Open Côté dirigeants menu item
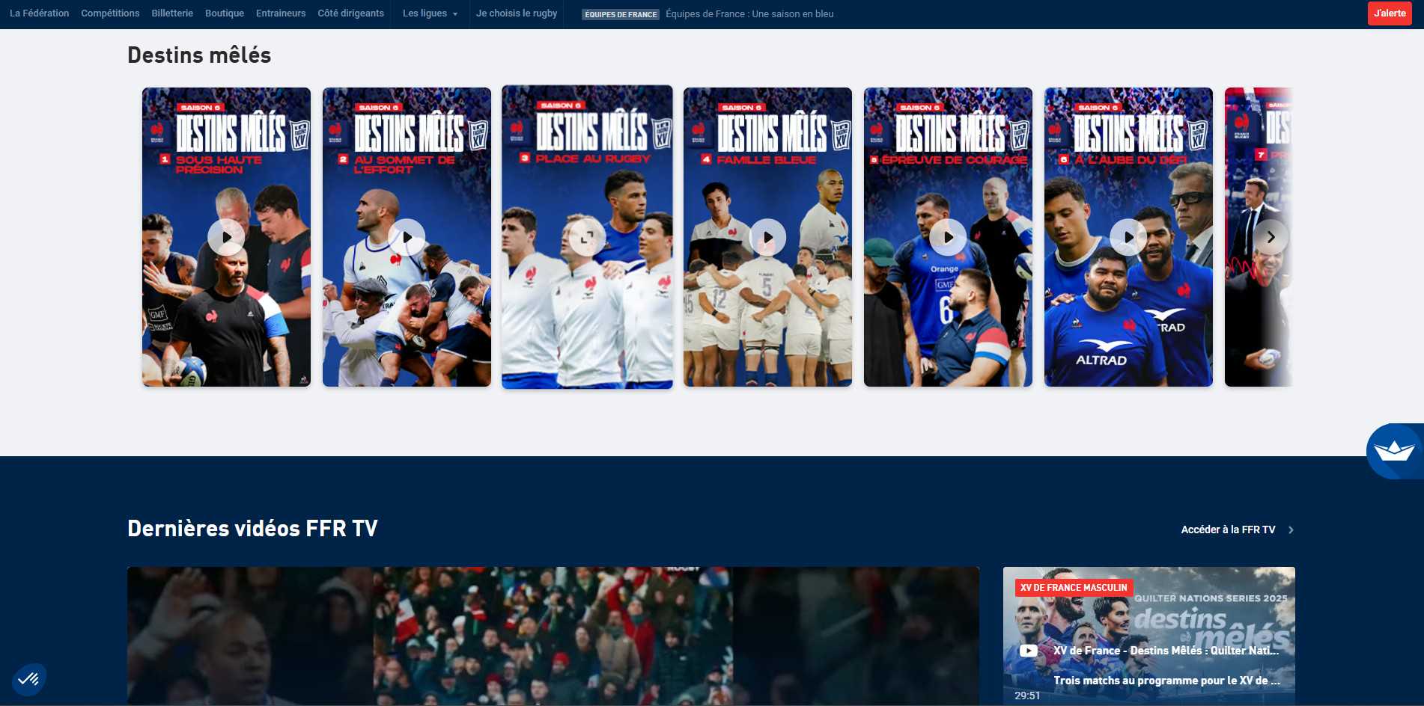 pos(350,13)
